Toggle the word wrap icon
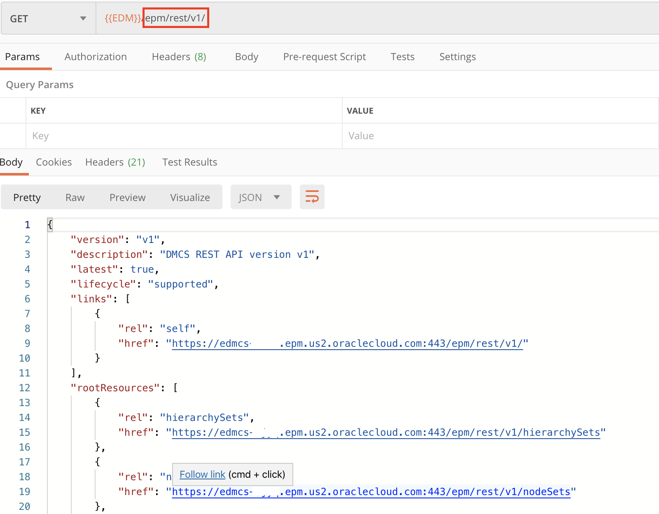This screenshot has width=659, height=514. pyautogui.click(x=312, y=197)
